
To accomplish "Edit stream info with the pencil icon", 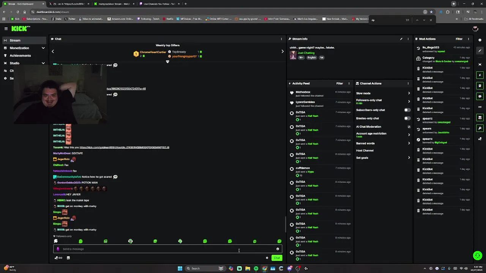I will click(401, 39).
